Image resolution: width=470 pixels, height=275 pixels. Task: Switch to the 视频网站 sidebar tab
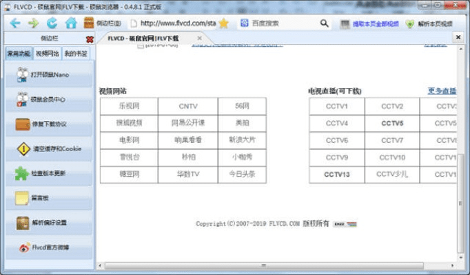[x=48, y=54]
